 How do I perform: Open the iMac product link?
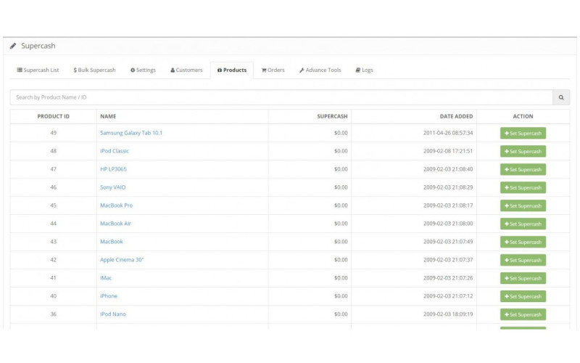(x=106, y=278)
